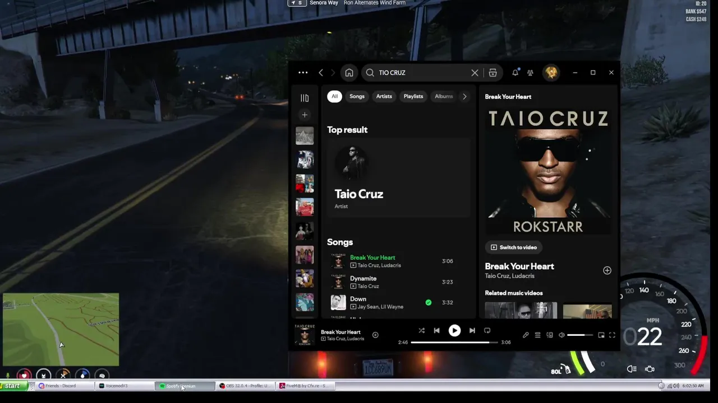Open first playlist in library sidebar
The image size is (718, 403).
coord(305,135)
